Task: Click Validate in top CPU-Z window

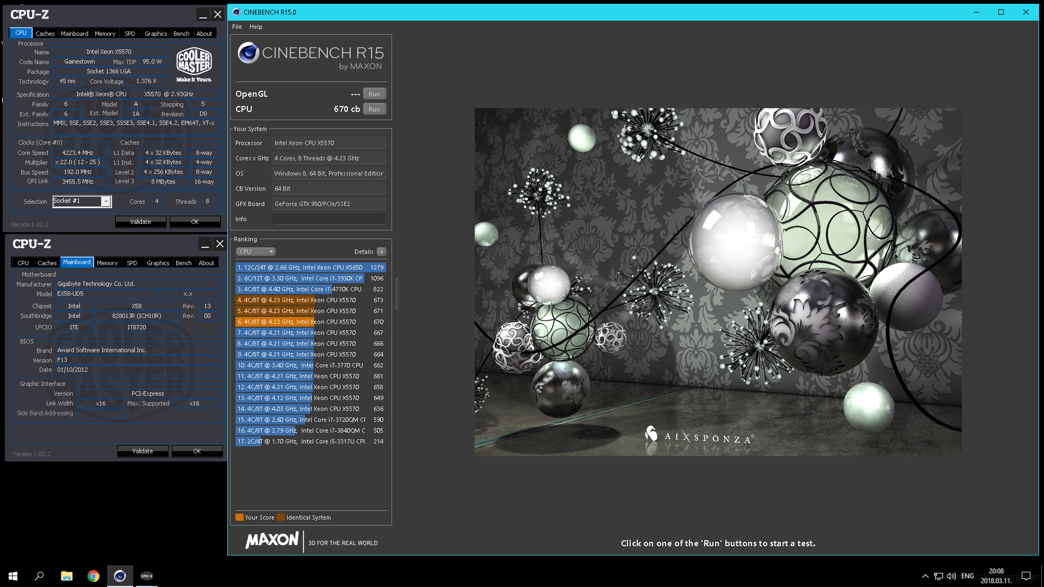Action: pyautogui.click(x=141, y=222)
